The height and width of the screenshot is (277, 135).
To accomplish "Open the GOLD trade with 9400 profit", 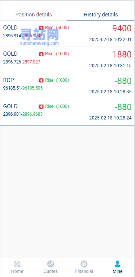I will 67,34.
